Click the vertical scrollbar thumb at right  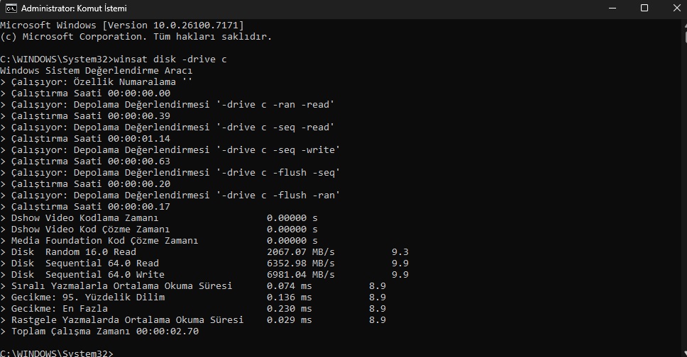coord(686,36)
